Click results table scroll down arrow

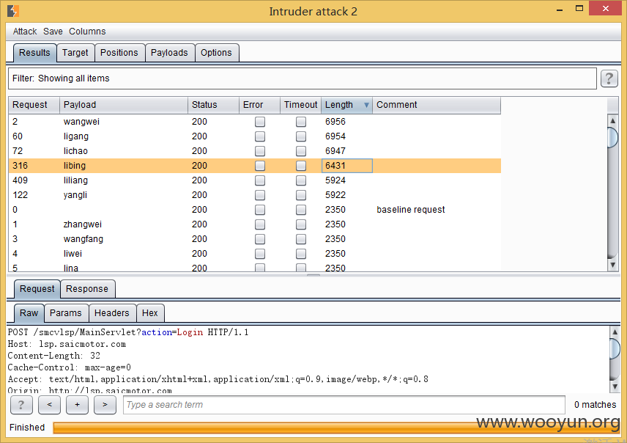[x=612, y=265]
